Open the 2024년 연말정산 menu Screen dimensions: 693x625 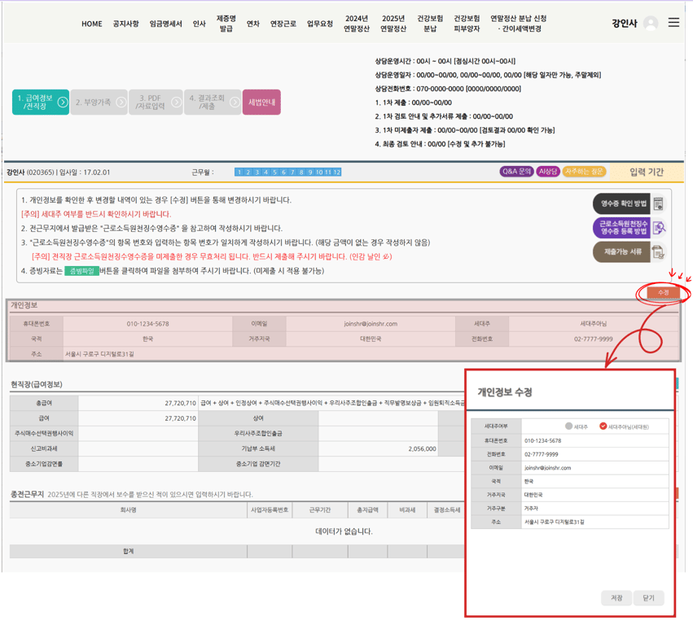coord(357,24)
